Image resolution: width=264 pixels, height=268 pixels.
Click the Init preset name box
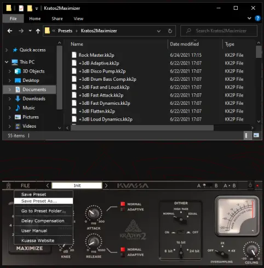point(77,186)
